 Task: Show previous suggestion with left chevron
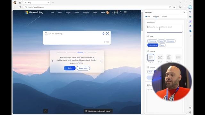click(x=53, y=61)
